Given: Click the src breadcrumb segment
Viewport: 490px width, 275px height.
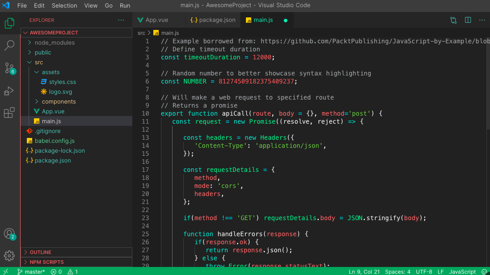Looking at the screenshot, I should click(141, 33).
